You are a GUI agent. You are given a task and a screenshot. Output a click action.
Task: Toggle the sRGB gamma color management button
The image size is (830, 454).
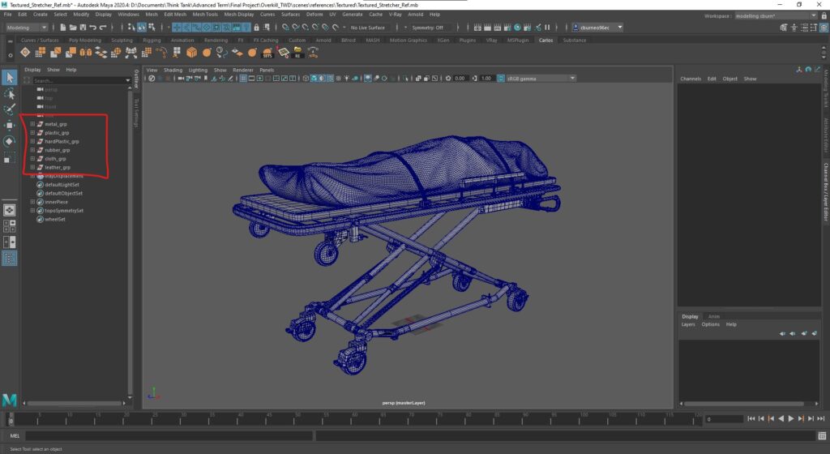click(498, 79)
